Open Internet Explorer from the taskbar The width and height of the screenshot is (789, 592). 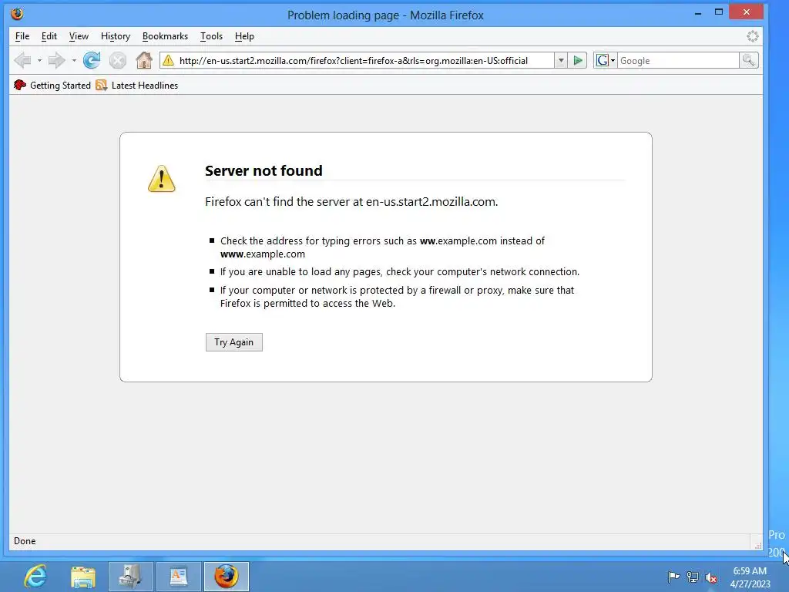(x=35, y=577)
